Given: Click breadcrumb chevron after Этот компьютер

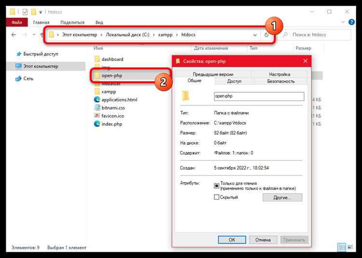Looking at the screenshot, I should 101,35.
